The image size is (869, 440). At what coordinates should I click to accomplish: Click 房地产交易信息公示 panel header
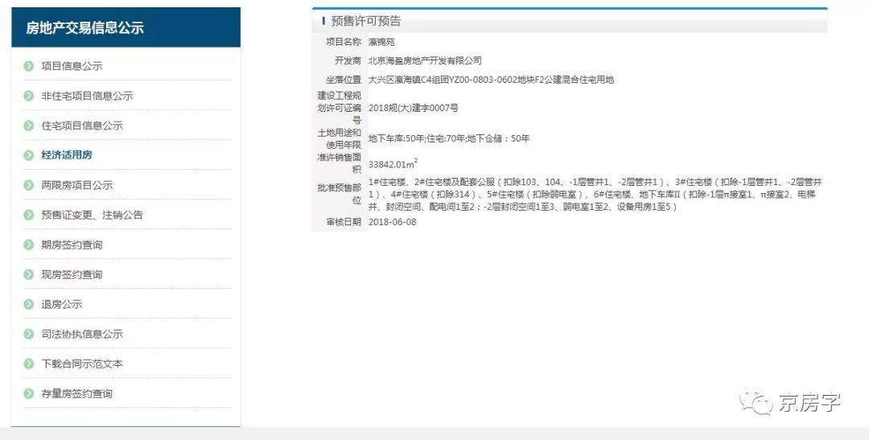pos(126,27)
